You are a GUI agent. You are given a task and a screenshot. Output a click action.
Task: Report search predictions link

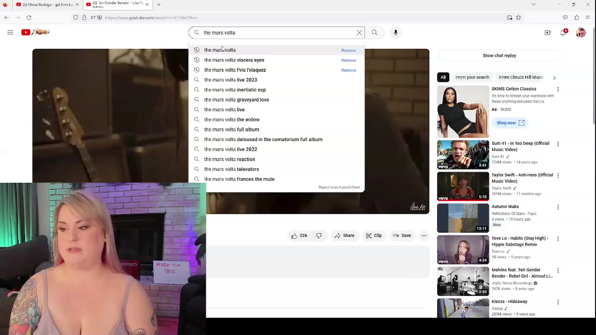click(x=339, y=187)
